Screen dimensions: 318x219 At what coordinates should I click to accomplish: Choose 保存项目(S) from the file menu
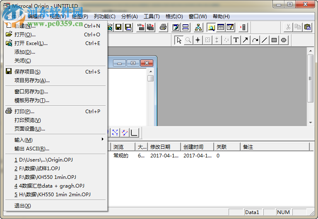click(27, 71)
